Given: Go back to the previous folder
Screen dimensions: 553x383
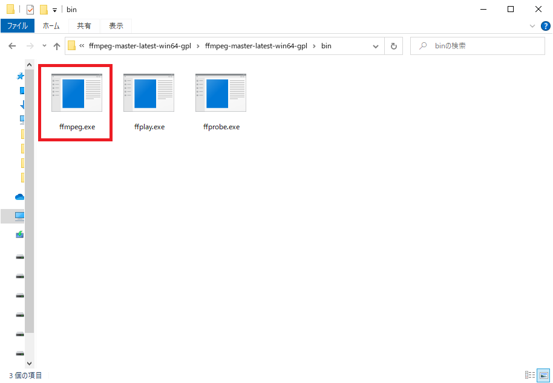Looking at the screenshot, I should pyautogui.click(x=12, y=46).
